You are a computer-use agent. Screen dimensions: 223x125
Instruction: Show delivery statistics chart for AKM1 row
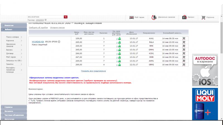point(120,61)
